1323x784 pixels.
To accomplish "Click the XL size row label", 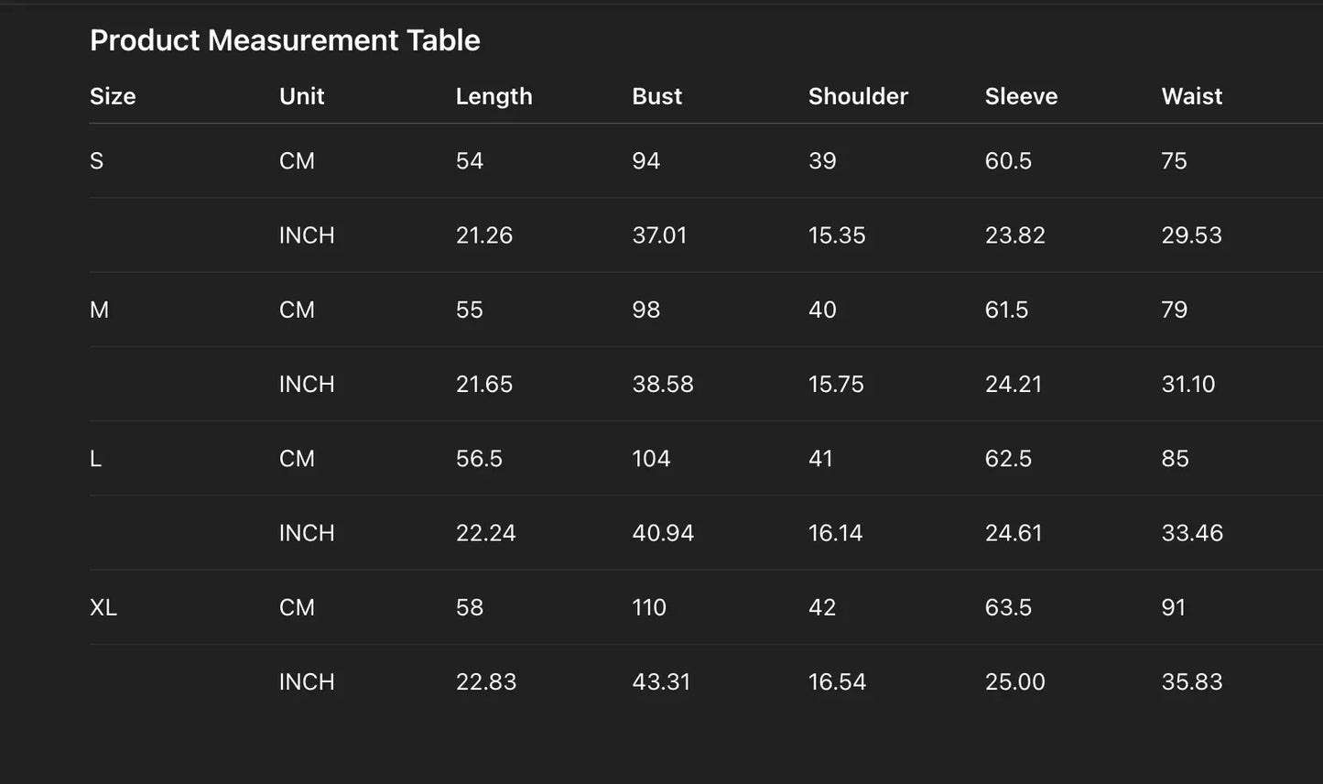I will [103, 608].
